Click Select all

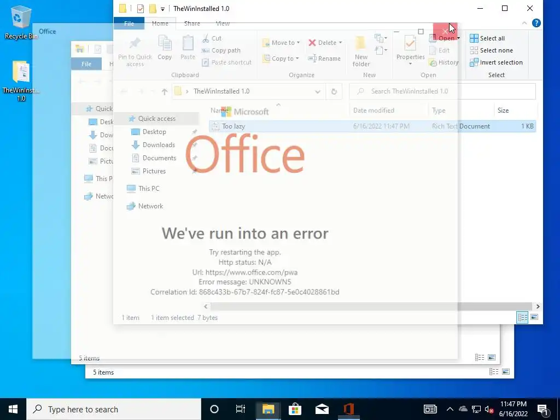[487, 38]
